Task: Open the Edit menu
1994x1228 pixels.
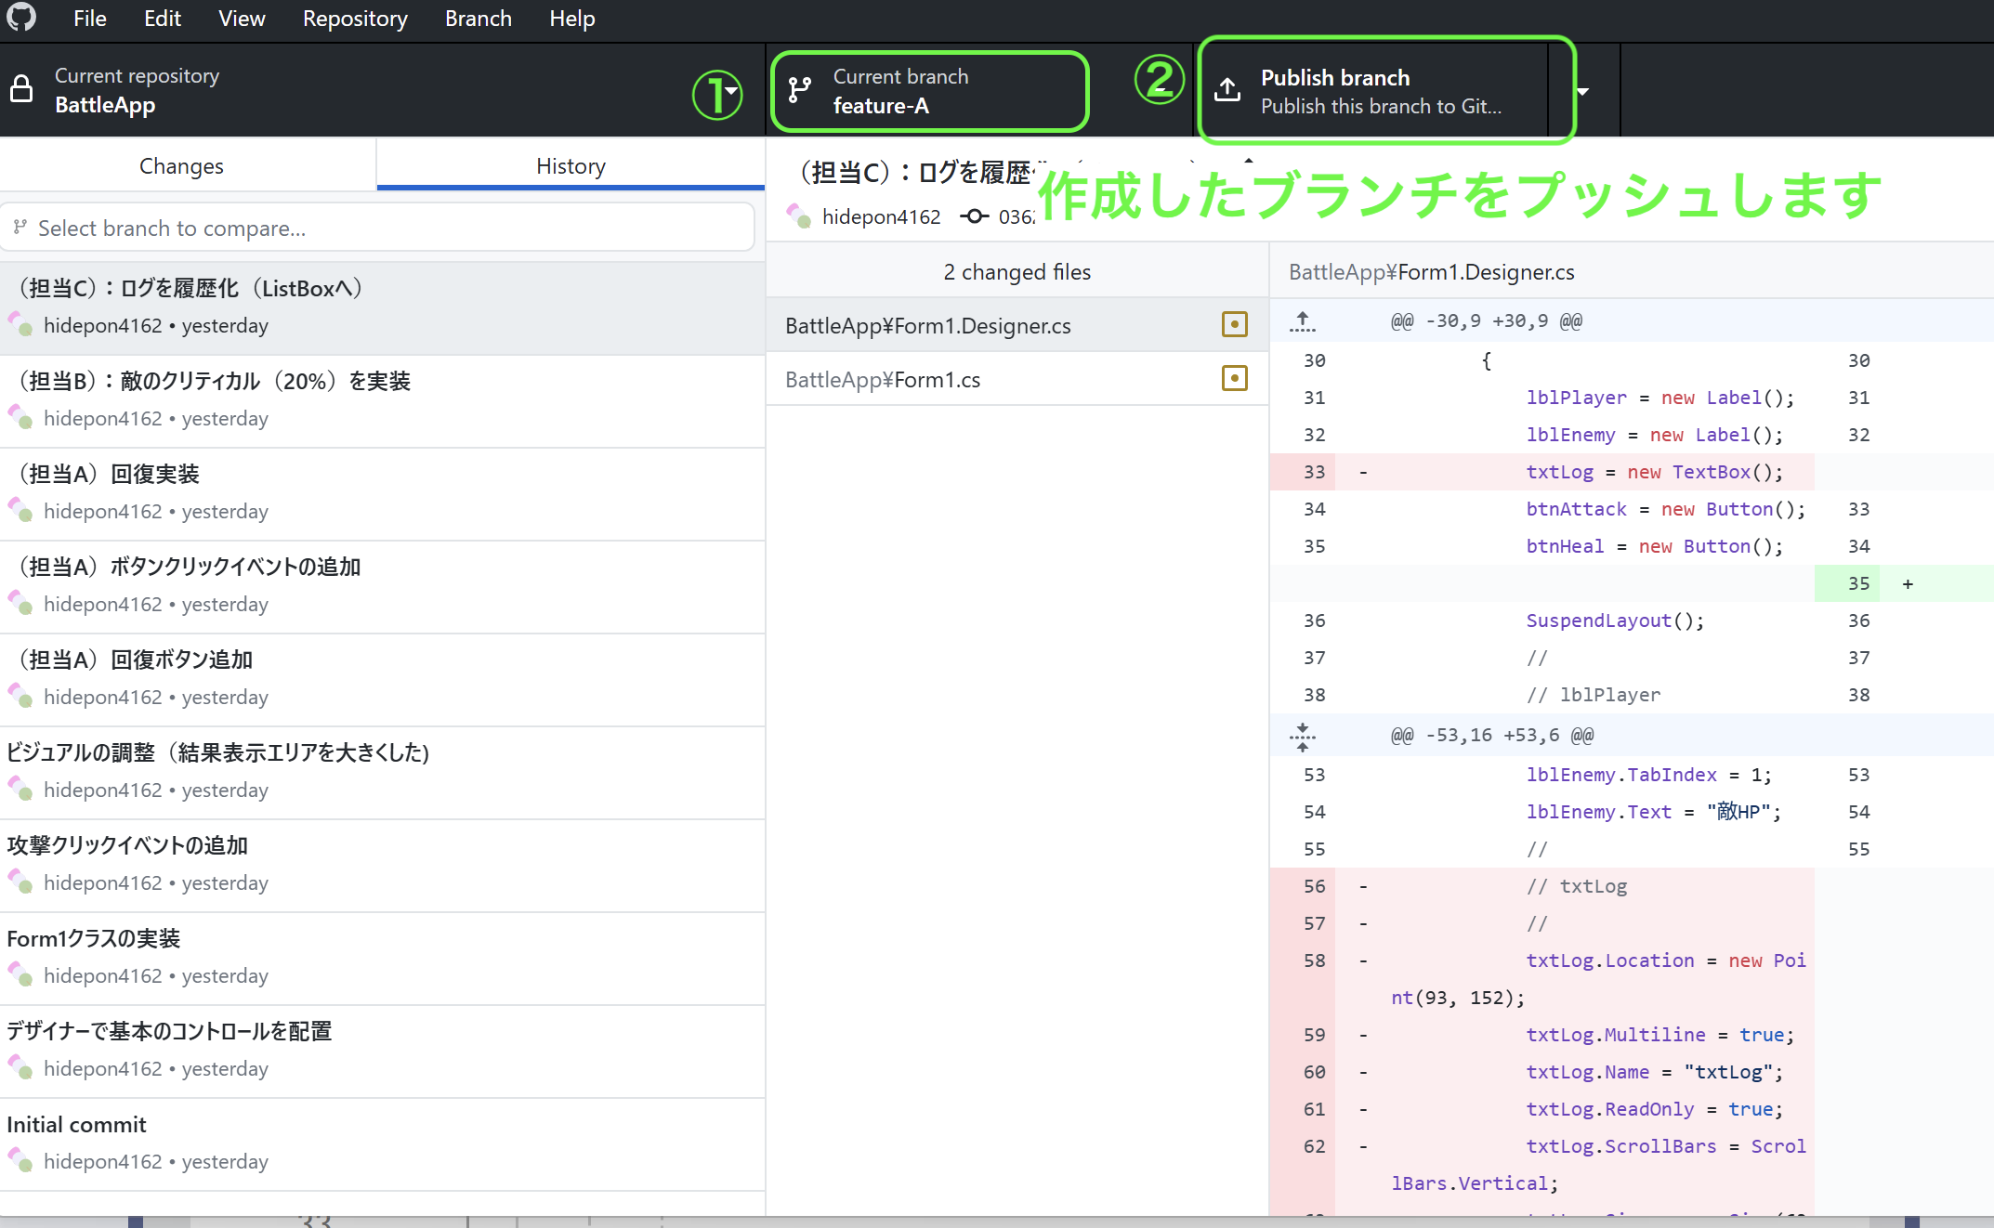Action: (163, 19)
